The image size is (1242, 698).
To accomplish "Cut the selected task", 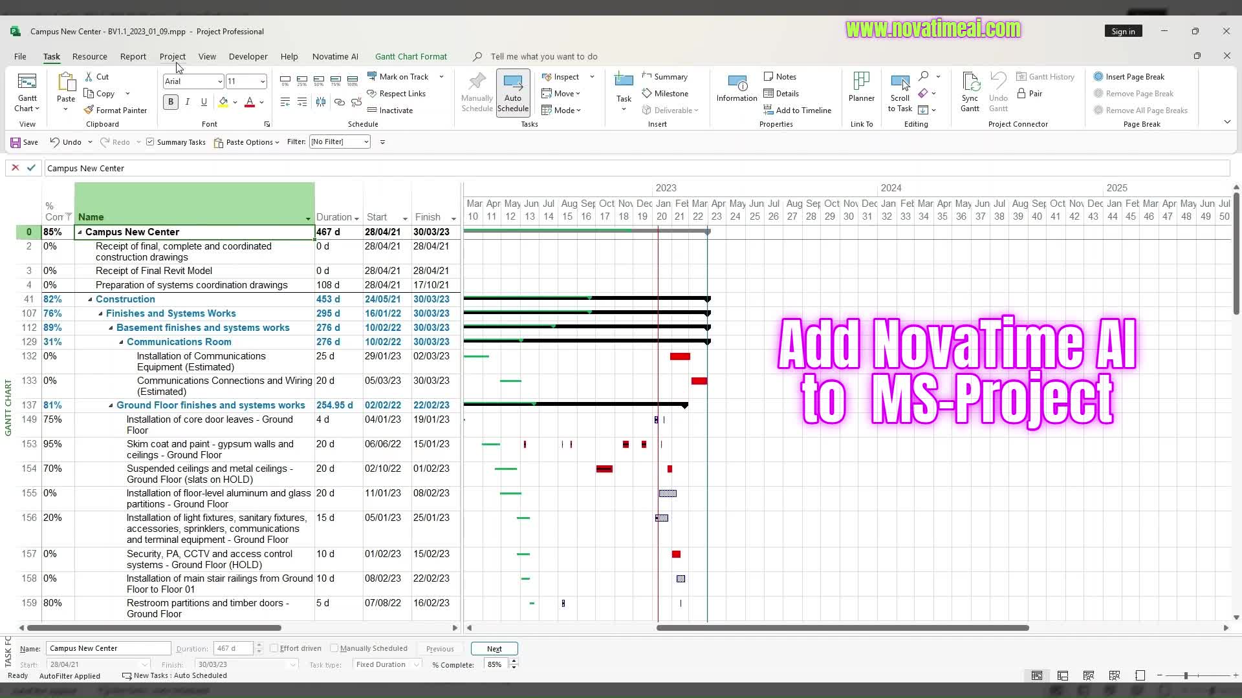I will tap(97, 76).
